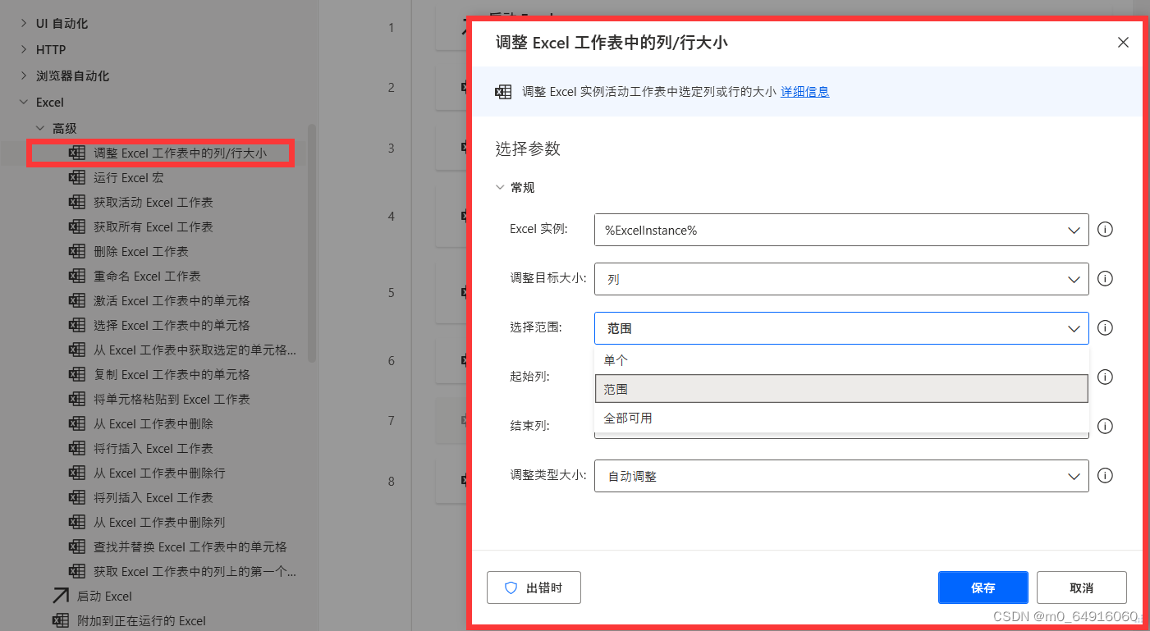Click the 保存 button
This screenshot has width=1150, height=631.
[983, 587]
